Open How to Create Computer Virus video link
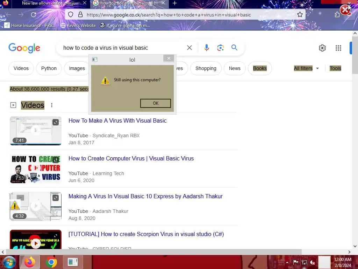Image resolution: width=358 pixels, height=269 pixels. tap(131, 158)
